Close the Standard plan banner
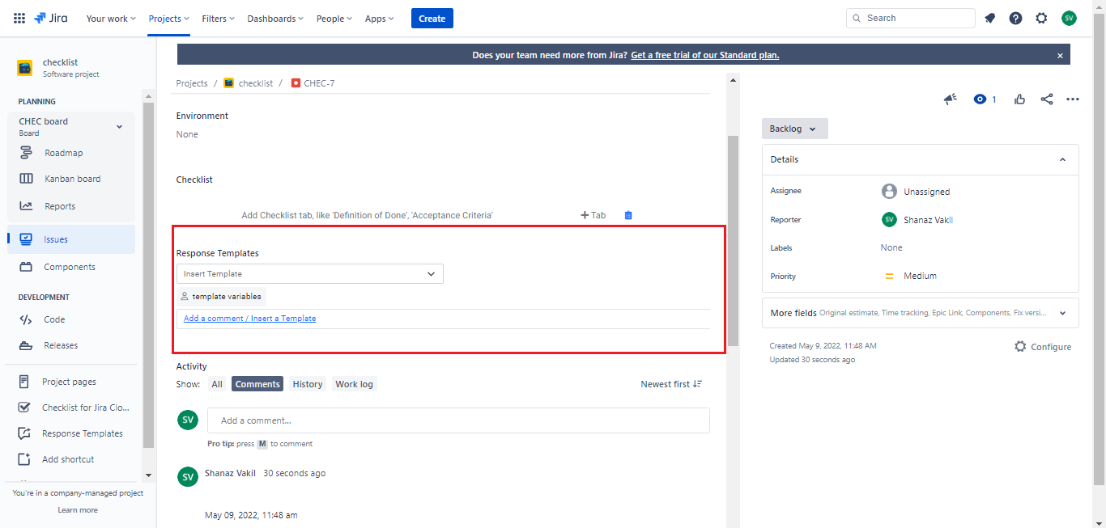Screen dimensions: 1106x528 point(1060,56)
